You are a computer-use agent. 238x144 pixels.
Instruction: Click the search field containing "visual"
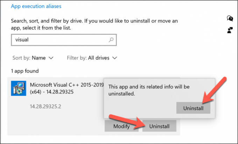click(59, 40)
